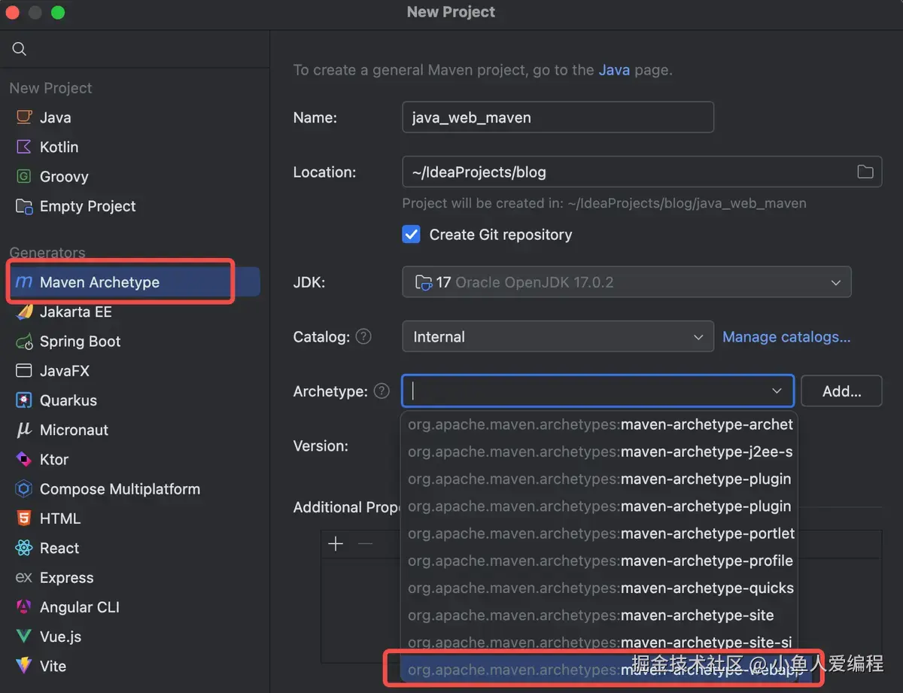Open the Manage catalogs link
The height and width of the screenshot is (693, 903).
point(786,337)
